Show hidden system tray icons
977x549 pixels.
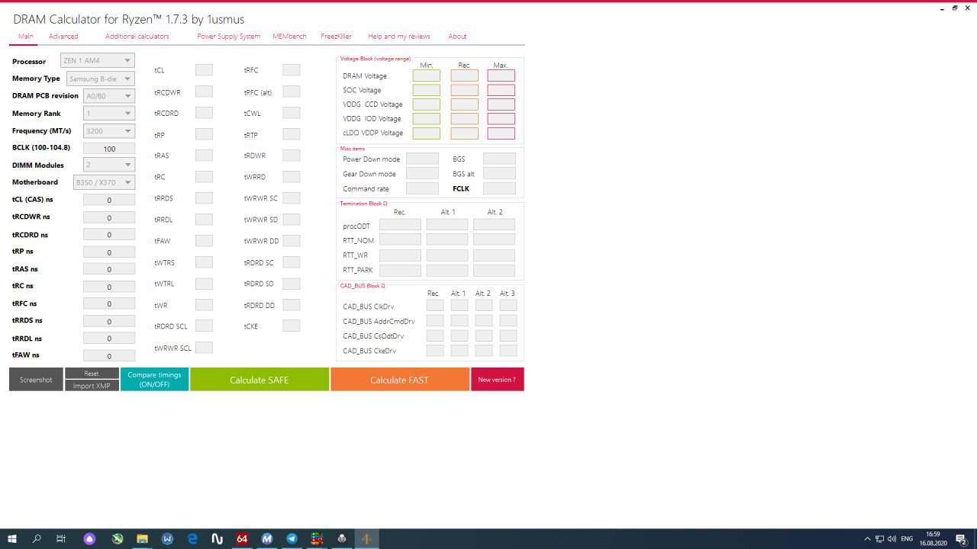[x=867, y=539]
